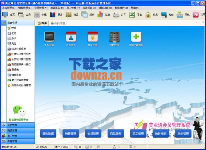
Task: Open 经营统计排行图表 in the sidebar
Action: tap(19, 54)
